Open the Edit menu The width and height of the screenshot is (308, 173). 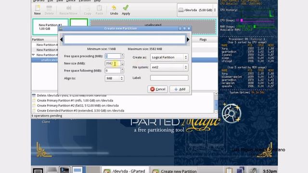(x=51, y=1)
